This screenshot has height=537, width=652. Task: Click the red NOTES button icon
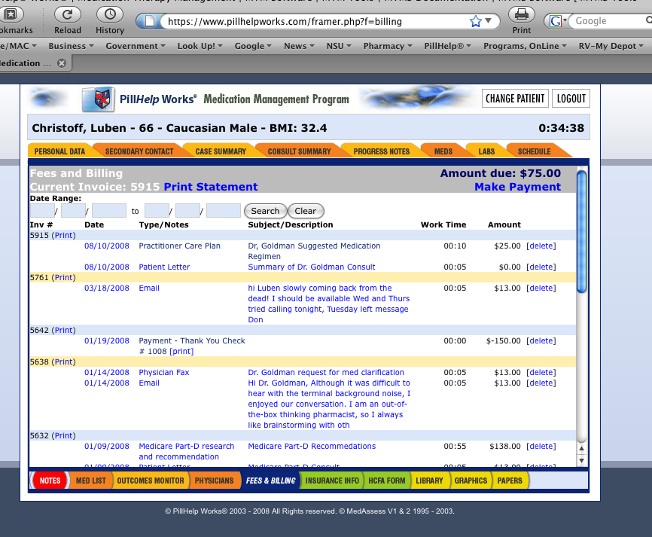click(50, 481)
